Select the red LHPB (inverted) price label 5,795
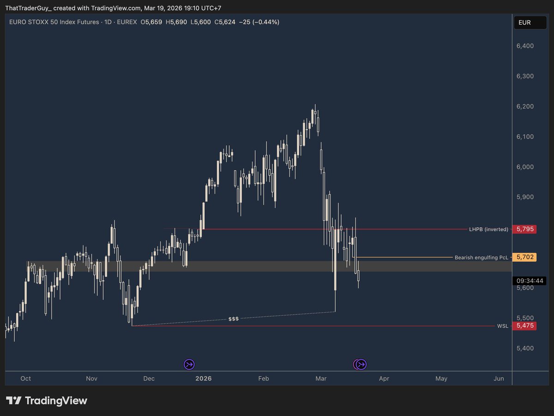Viewport: 554px width, 416px height. pyautogui.click(x=525, y=229)
